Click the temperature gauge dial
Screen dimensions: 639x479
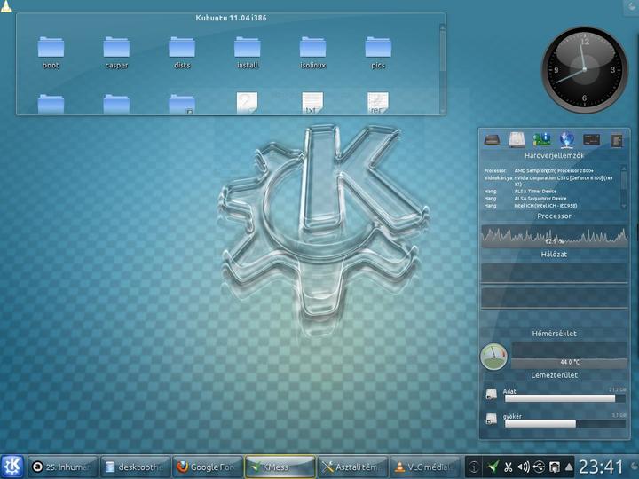click(x=494, y=357)
